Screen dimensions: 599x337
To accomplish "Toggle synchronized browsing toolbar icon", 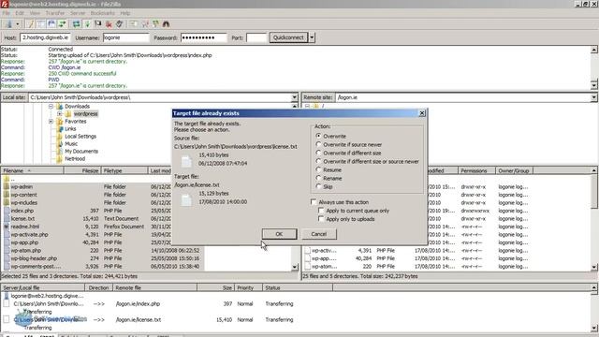I will click(155, 24).
